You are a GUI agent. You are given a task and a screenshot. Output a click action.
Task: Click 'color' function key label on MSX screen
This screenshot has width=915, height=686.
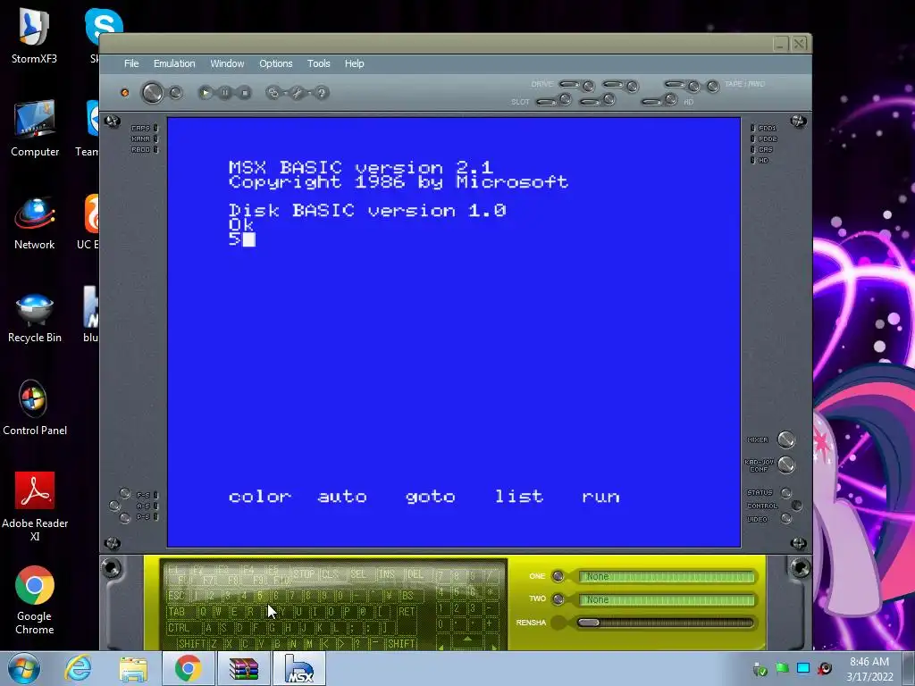[260, 497]
